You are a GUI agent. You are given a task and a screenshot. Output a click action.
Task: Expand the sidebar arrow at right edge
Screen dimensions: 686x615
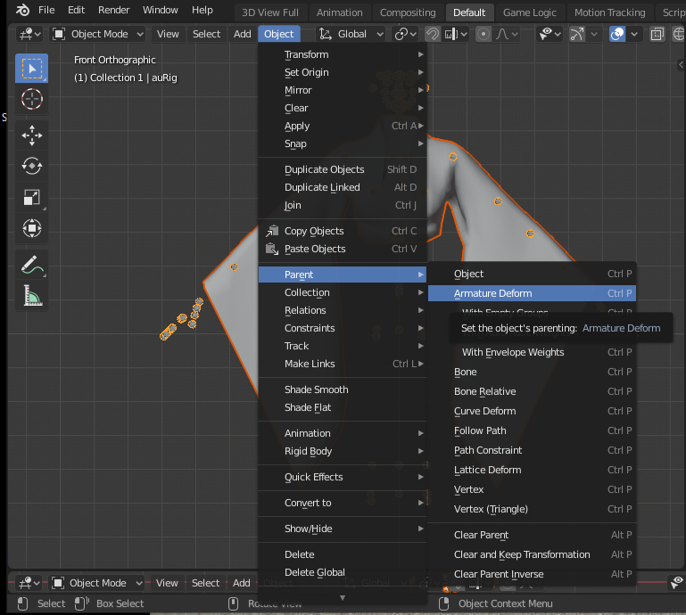coord(681,65)
